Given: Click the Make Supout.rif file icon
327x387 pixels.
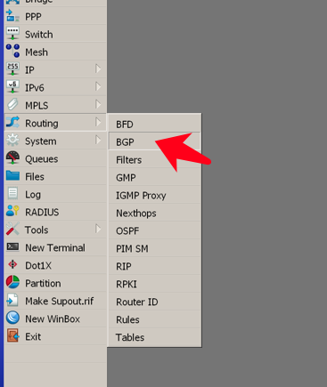Looking at the screenshot, I should click(12, 300).
